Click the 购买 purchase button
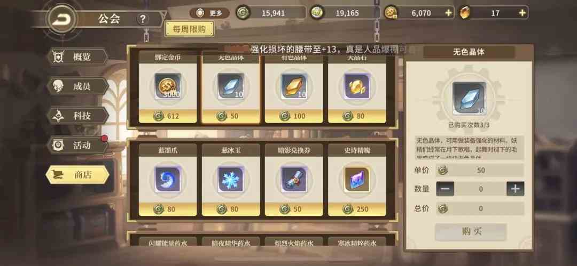The height and width of the screenshot is (266, 577). pos(471,232)
